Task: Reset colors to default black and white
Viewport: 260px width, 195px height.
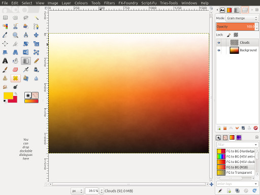Action: pos(5,101)
